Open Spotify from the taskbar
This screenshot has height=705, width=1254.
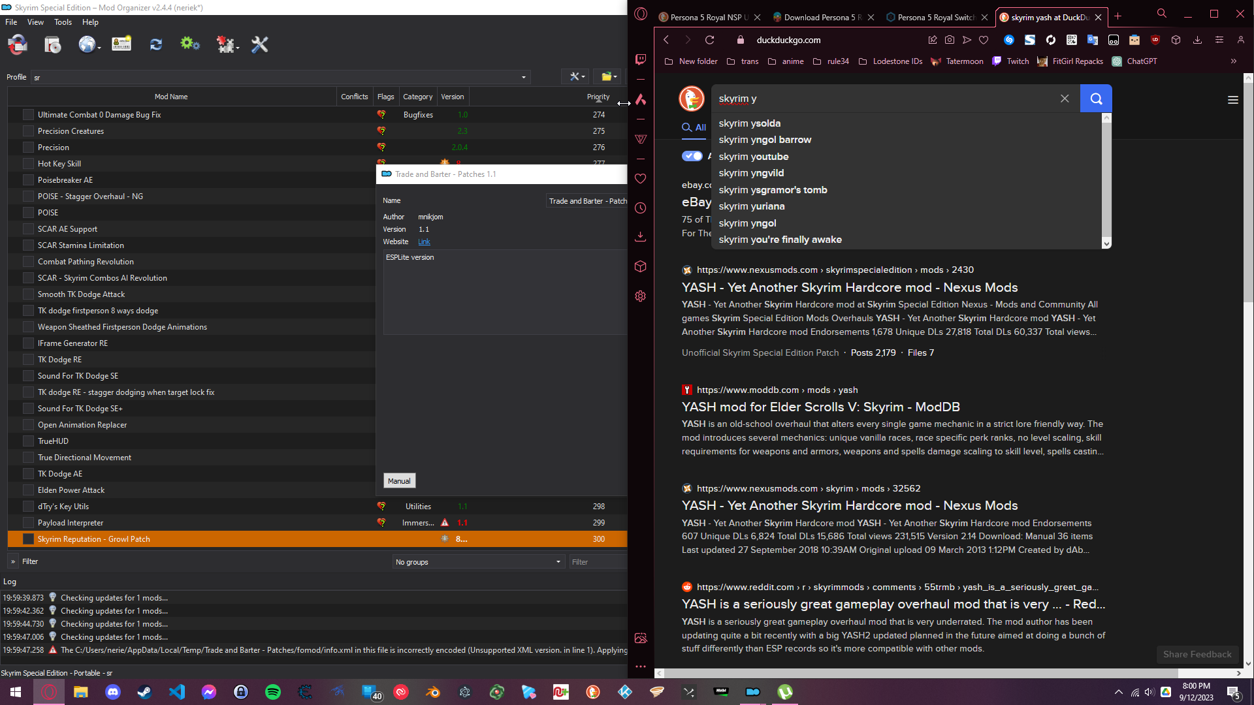coord(273,692)
